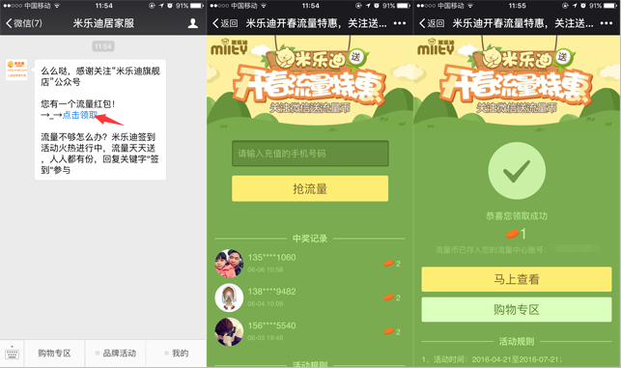Tap the 活动时间 rule line
The width and height of the screenshot is (621, 368).
(x=492, y=359)
